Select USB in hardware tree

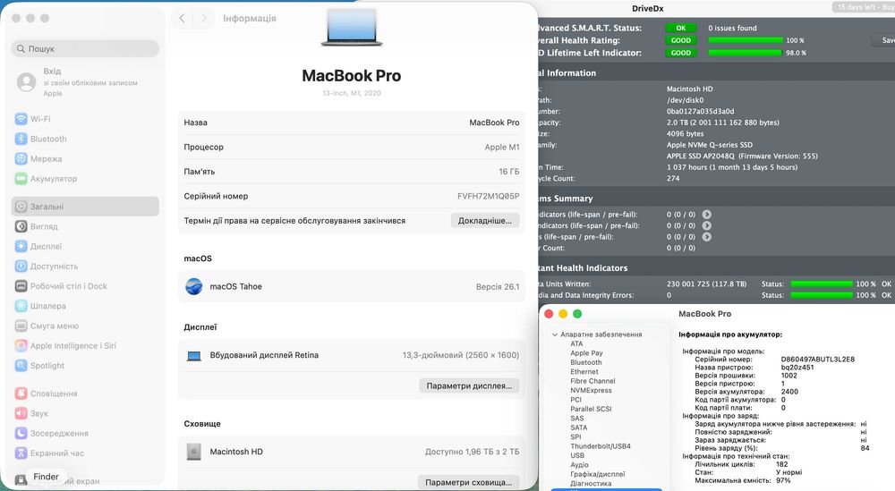tap(577, 455)
